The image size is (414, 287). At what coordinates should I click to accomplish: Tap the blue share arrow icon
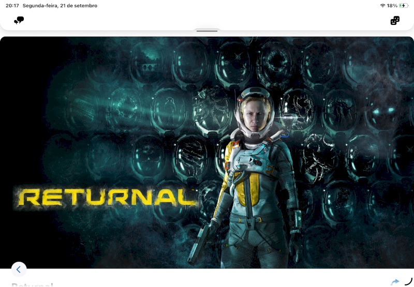tap(395, 282)
